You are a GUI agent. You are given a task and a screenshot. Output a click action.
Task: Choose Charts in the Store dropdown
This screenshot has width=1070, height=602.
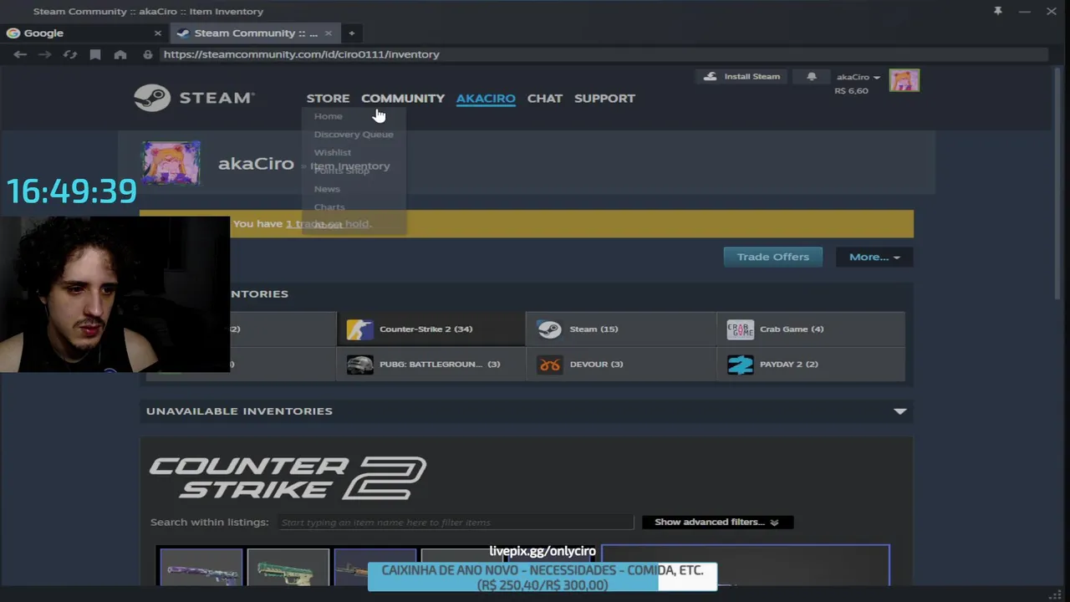(x=329, y=207)
